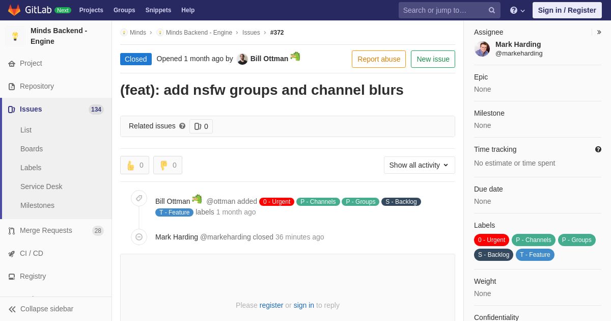
Task: Click the Registry icon in sidebar
Action: [12, 277]
